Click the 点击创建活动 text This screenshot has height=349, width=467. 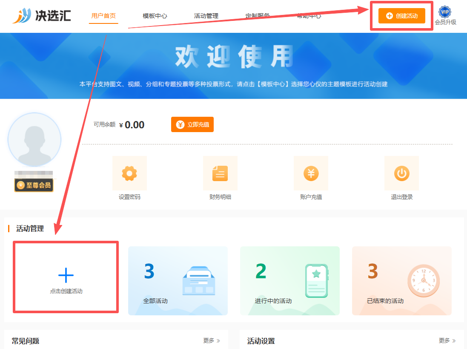66,291
